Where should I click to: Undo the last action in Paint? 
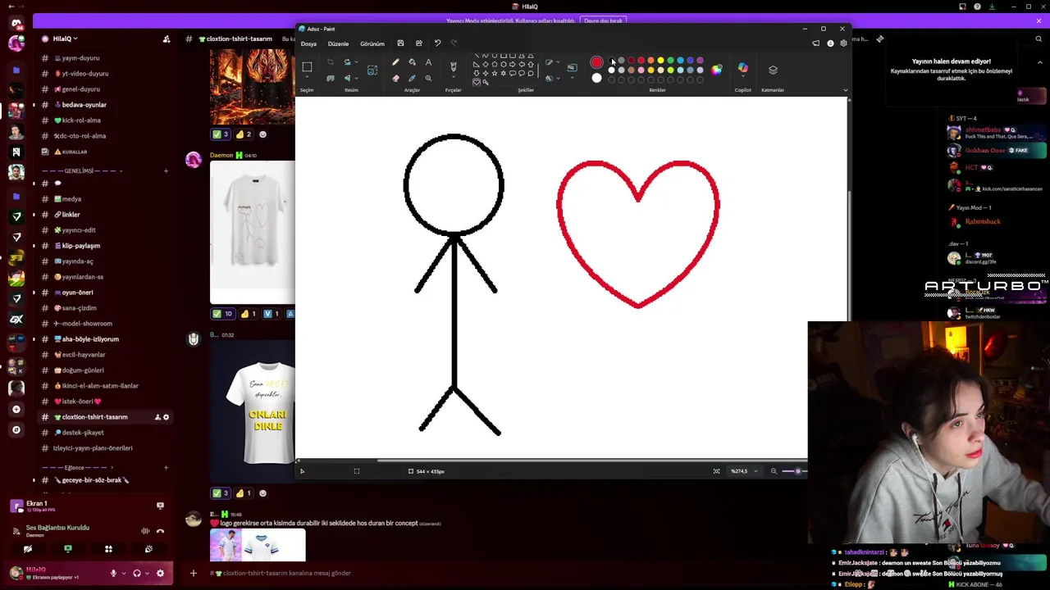[437, 43]
